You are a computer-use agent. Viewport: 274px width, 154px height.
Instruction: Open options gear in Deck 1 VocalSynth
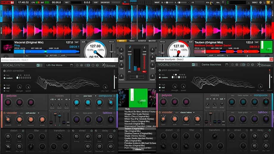point(93,65)
